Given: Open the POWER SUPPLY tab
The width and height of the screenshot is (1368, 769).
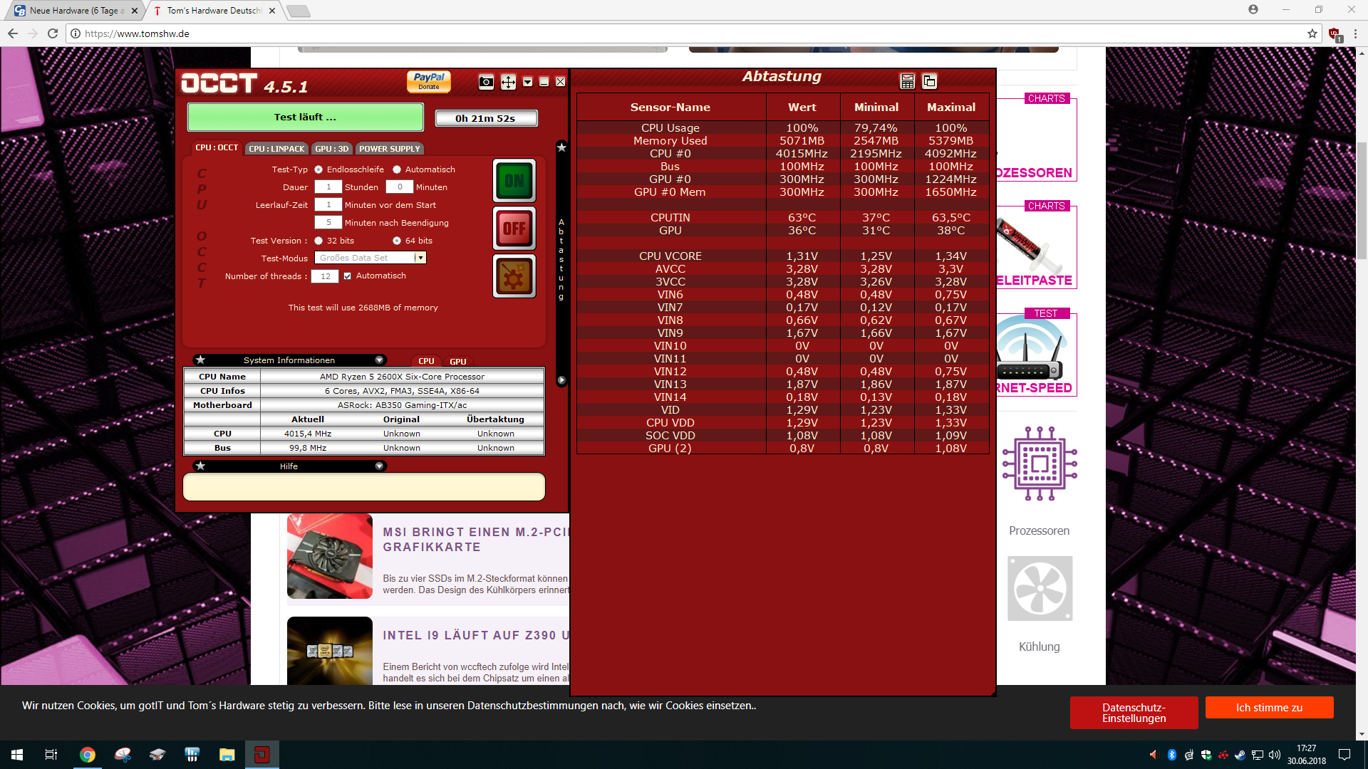Looking at the screenshot, I should pyautogui.click(x=389, y=149).
